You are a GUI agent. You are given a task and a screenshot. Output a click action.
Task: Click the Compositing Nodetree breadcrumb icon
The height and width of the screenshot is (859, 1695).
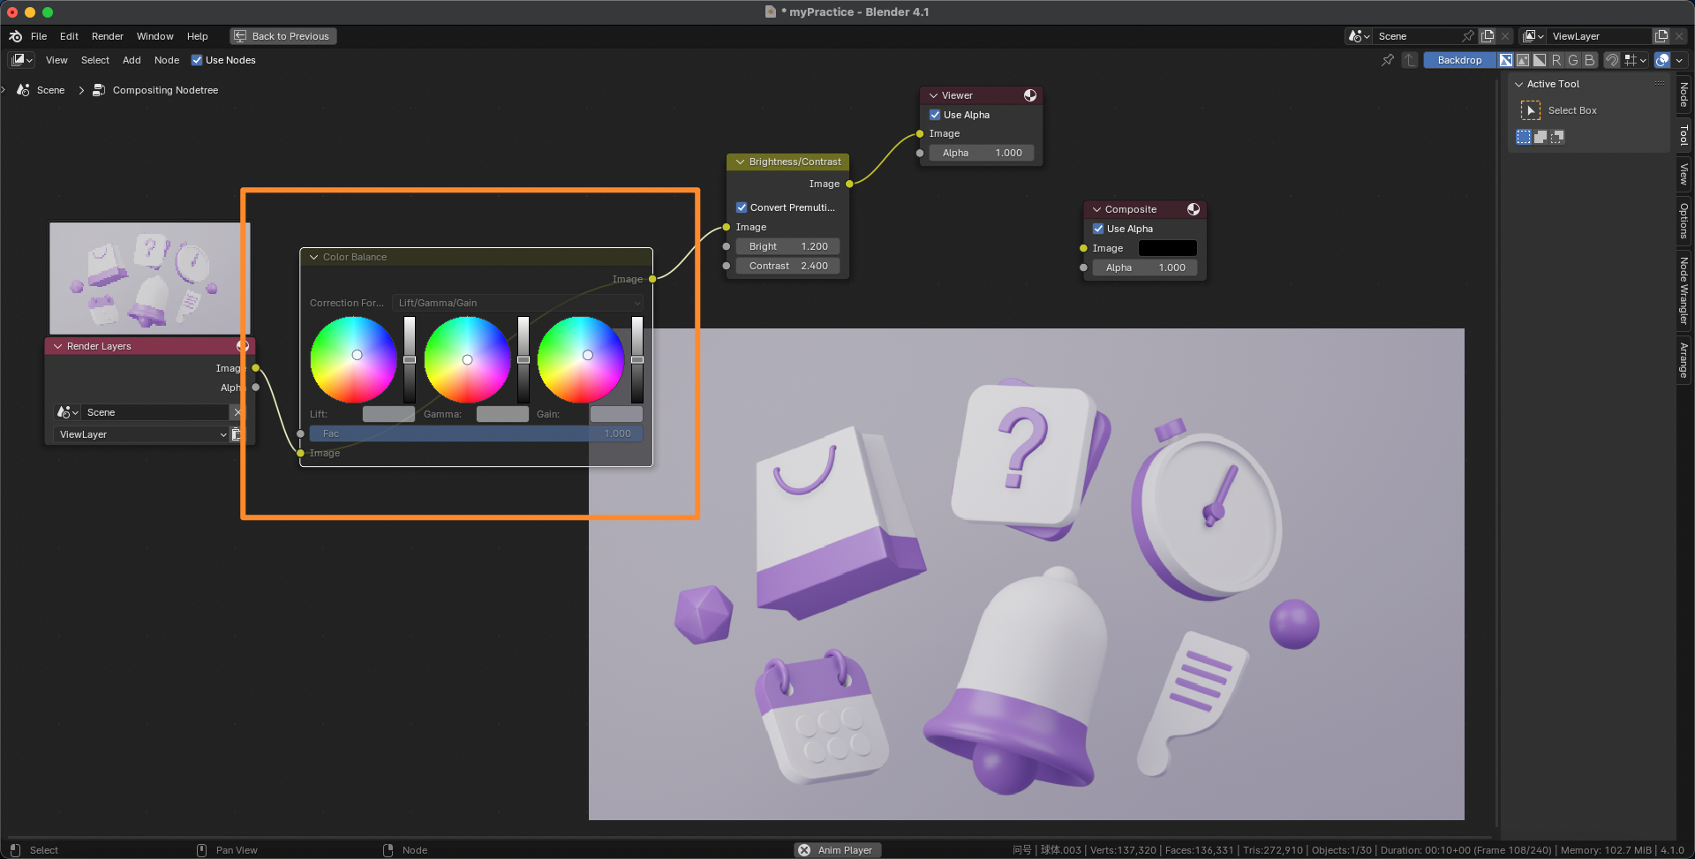pyautogui.click(x=99, y=90)
